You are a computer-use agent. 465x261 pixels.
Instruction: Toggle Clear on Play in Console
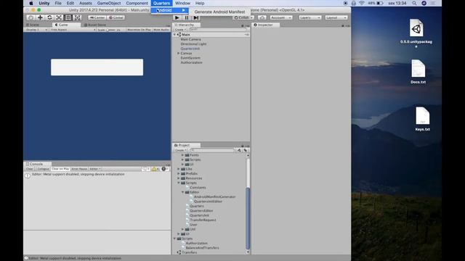60,169
